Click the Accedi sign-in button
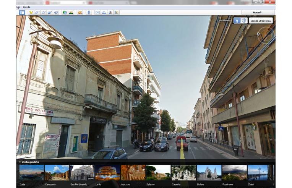 (x=257, y=12)
